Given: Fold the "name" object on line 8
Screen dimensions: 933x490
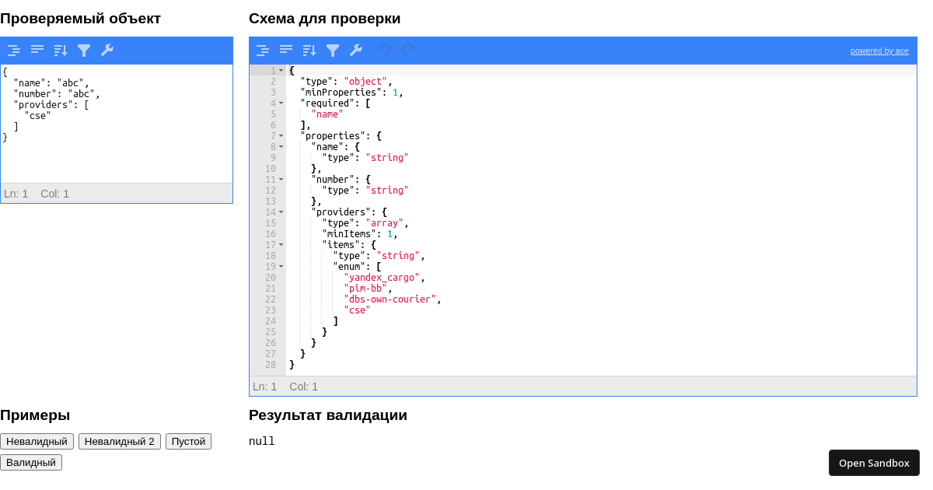Looking at the screenshot, I should click(281, 147).
